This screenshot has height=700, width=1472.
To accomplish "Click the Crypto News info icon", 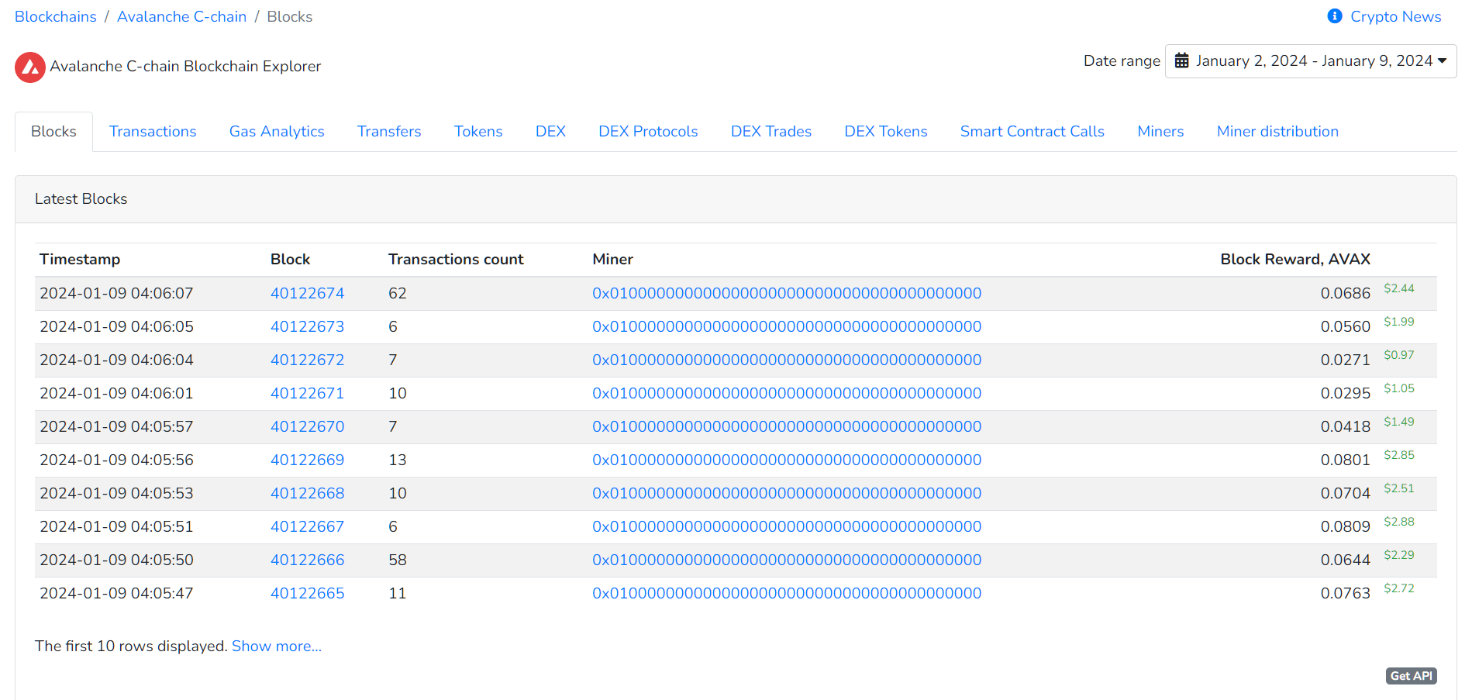I will coord(1334,16).
